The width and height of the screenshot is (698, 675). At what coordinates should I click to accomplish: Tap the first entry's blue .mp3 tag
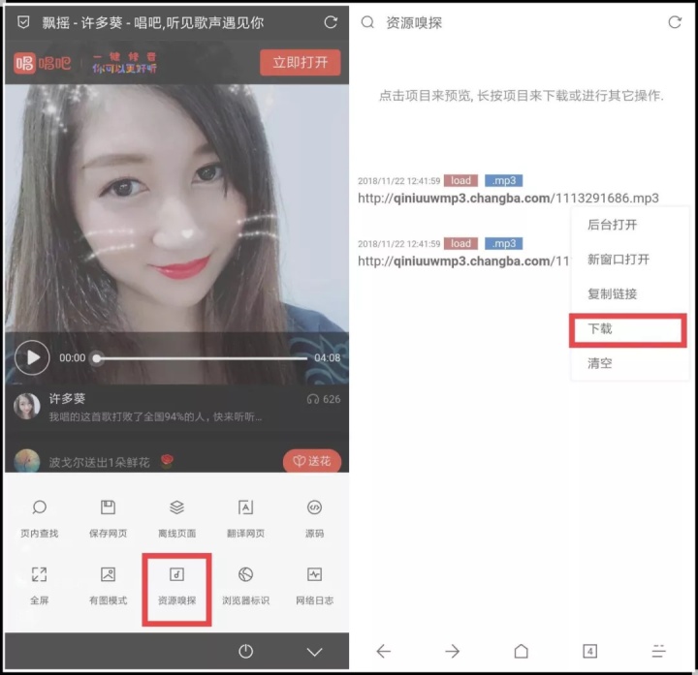click(x=503, y=180)
